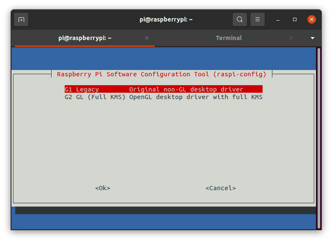Minimize the terminal window

click(278, 20)
